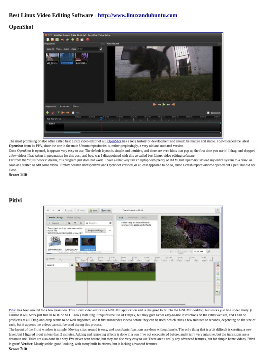Click red Export Video button in OpenShot
The width and height of the screenshot is (266, 355).
(87, 40)
